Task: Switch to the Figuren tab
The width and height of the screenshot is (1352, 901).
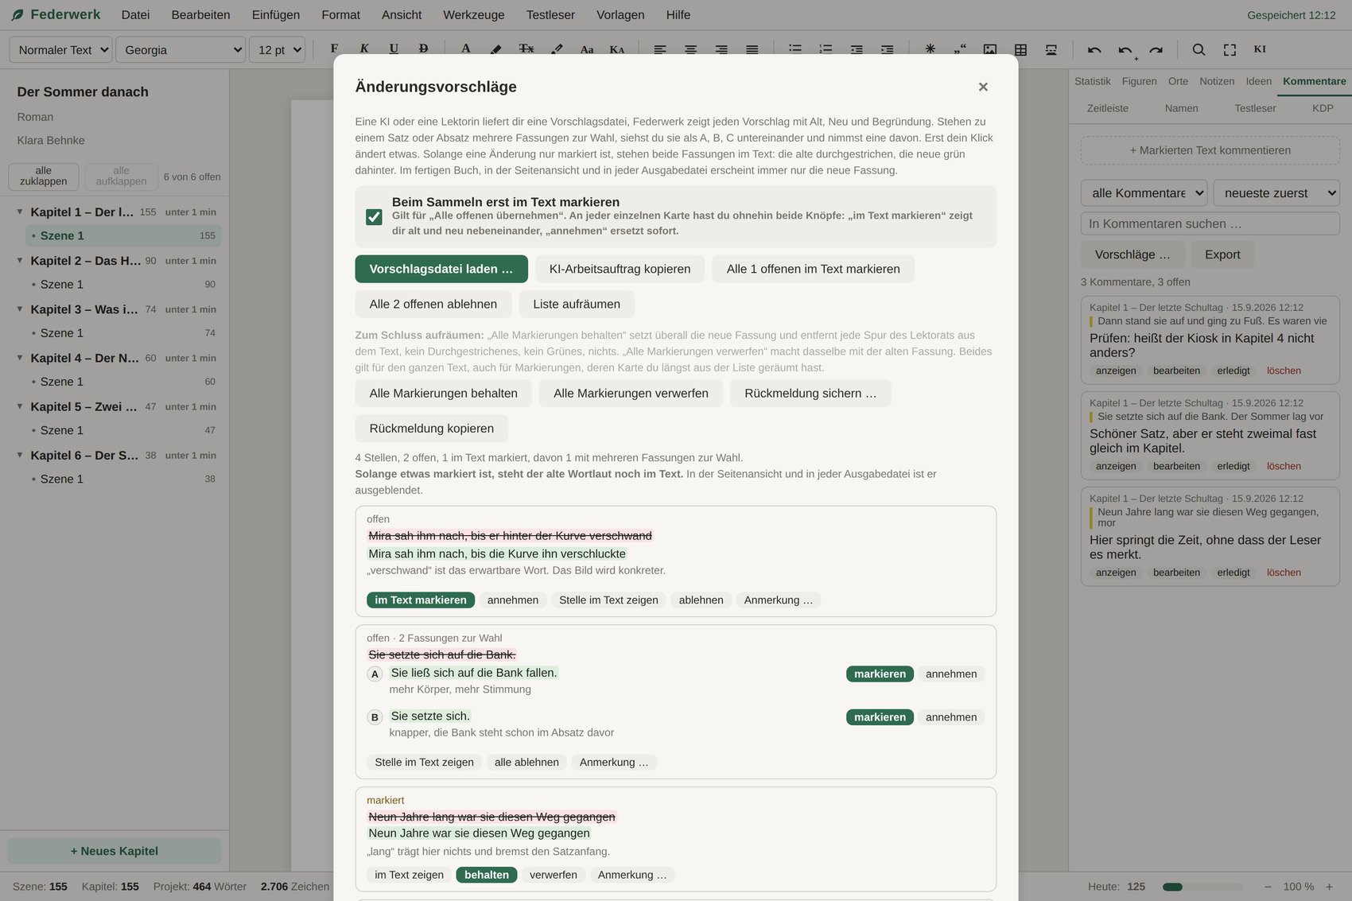Action: pyautogui.click(x=1140, y=81)
